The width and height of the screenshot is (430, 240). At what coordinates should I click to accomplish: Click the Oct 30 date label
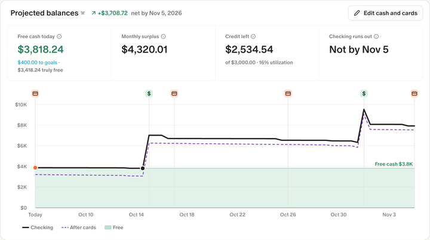tap(339, 214)
